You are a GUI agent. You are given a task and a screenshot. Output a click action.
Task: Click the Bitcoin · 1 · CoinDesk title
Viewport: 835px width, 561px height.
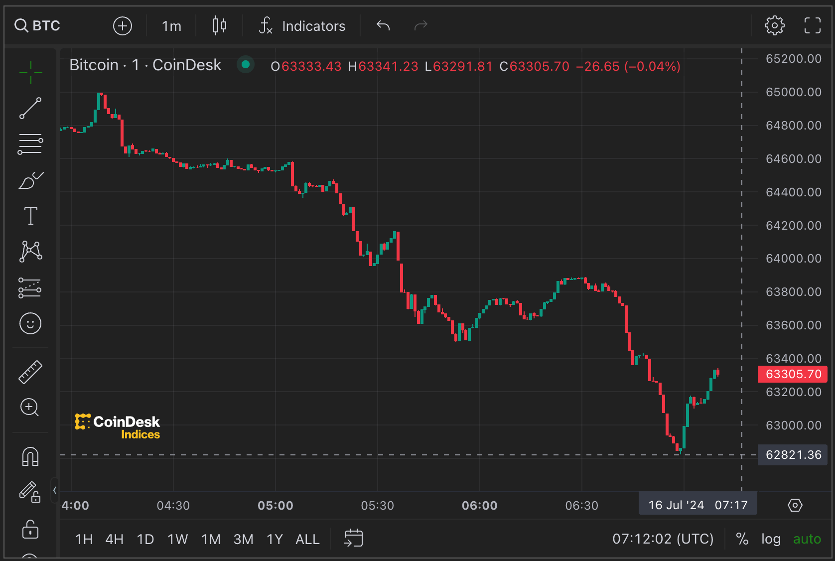[145, 65]
